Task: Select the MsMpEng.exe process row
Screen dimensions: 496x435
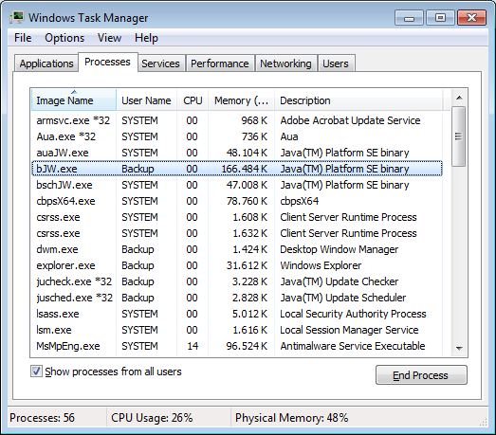Action: 237,346
